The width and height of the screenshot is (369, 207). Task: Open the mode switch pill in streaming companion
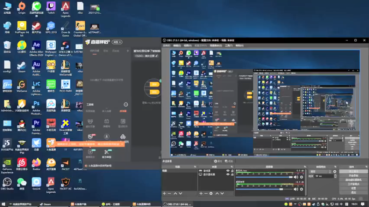(x=117, y=42)
